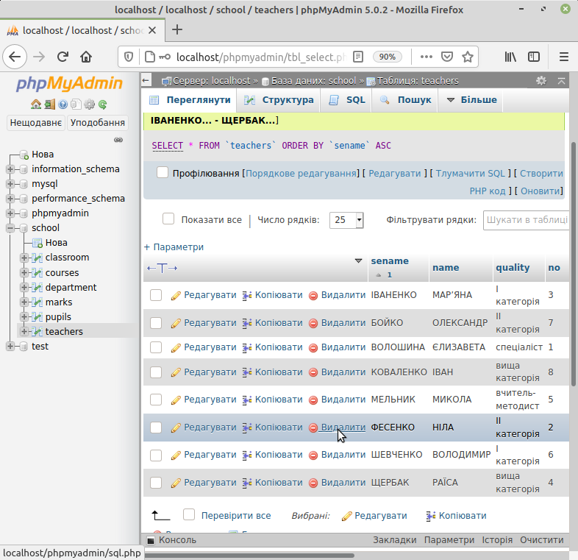Enable the Профілювання checkbox
Viewport: 578px width, 560px height.
163,172
